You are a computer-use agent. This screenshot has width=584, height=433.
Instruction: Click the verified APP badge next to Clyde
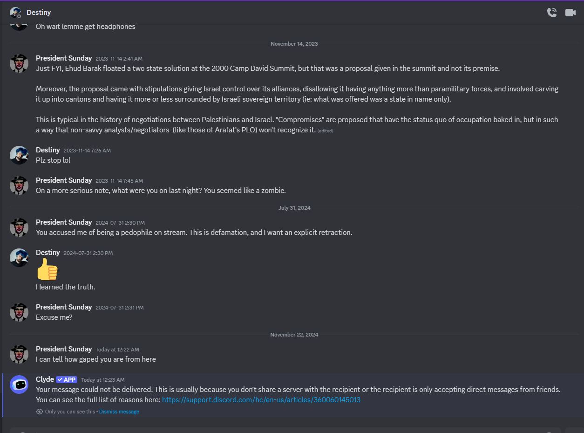67,379
